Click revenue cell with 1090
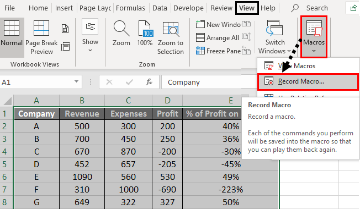The width and height of the screenshot is (360, 209). pos(82,177)
